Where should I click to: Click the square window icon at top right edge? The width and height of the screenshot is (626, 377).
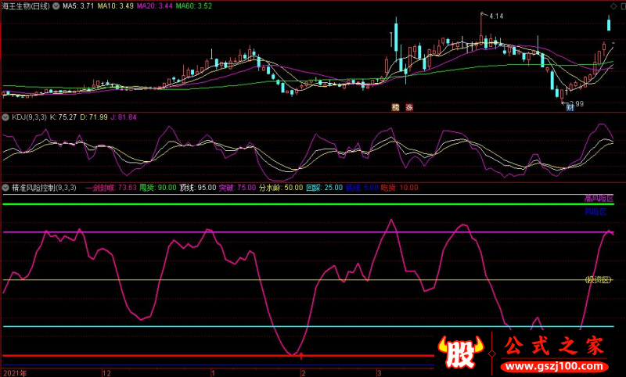coord(623,6)
